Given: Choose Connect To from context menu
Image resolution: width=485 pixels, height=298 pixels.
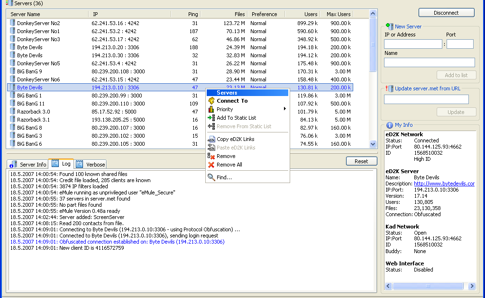Looking at the screenshot, I should pyautogui.click(x=247, y=101).
